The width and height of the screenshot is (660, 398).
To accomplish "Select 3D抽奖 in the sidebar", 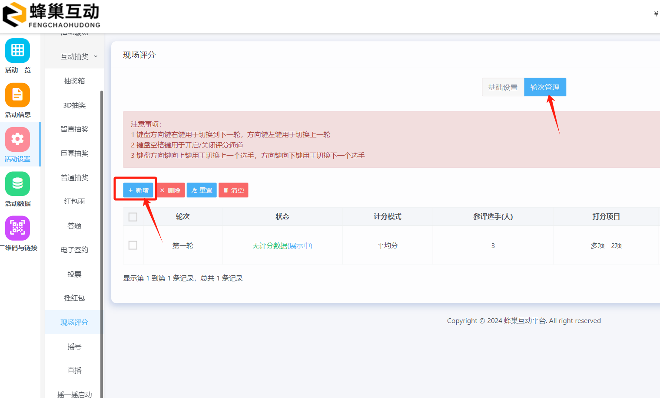I will pos(74,105).
